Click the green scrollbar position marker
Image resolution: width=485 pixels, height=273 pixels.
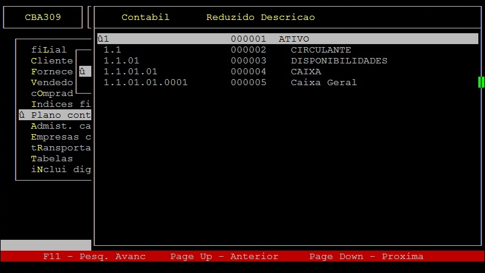click(x=481, y=82)
